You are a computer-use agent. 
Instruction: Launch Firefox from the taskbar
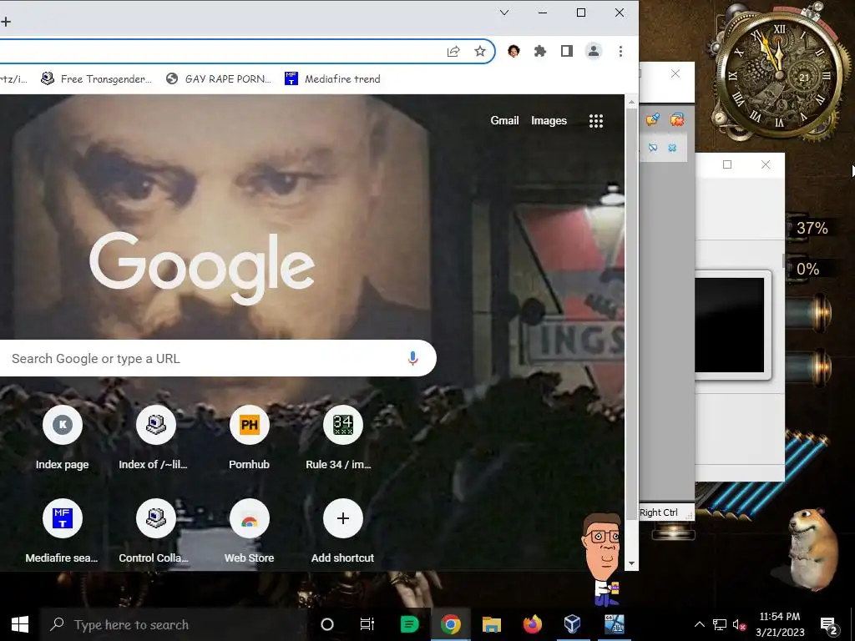click(x=532, y=624)
